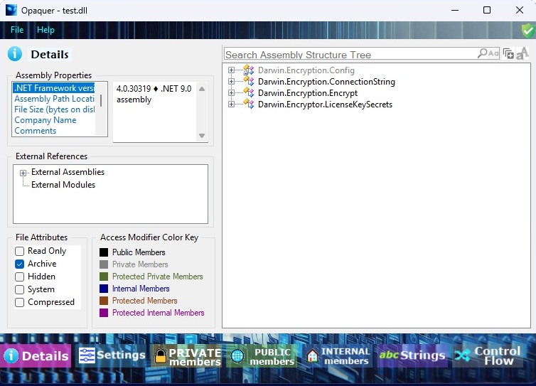Viewport: 536px width, 386px height.
Task: Click the property value scroll down arrow
Action: tap(202, 136)
